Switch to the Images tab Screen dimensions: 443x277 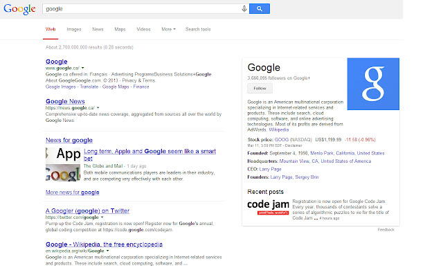pos(74,29)
